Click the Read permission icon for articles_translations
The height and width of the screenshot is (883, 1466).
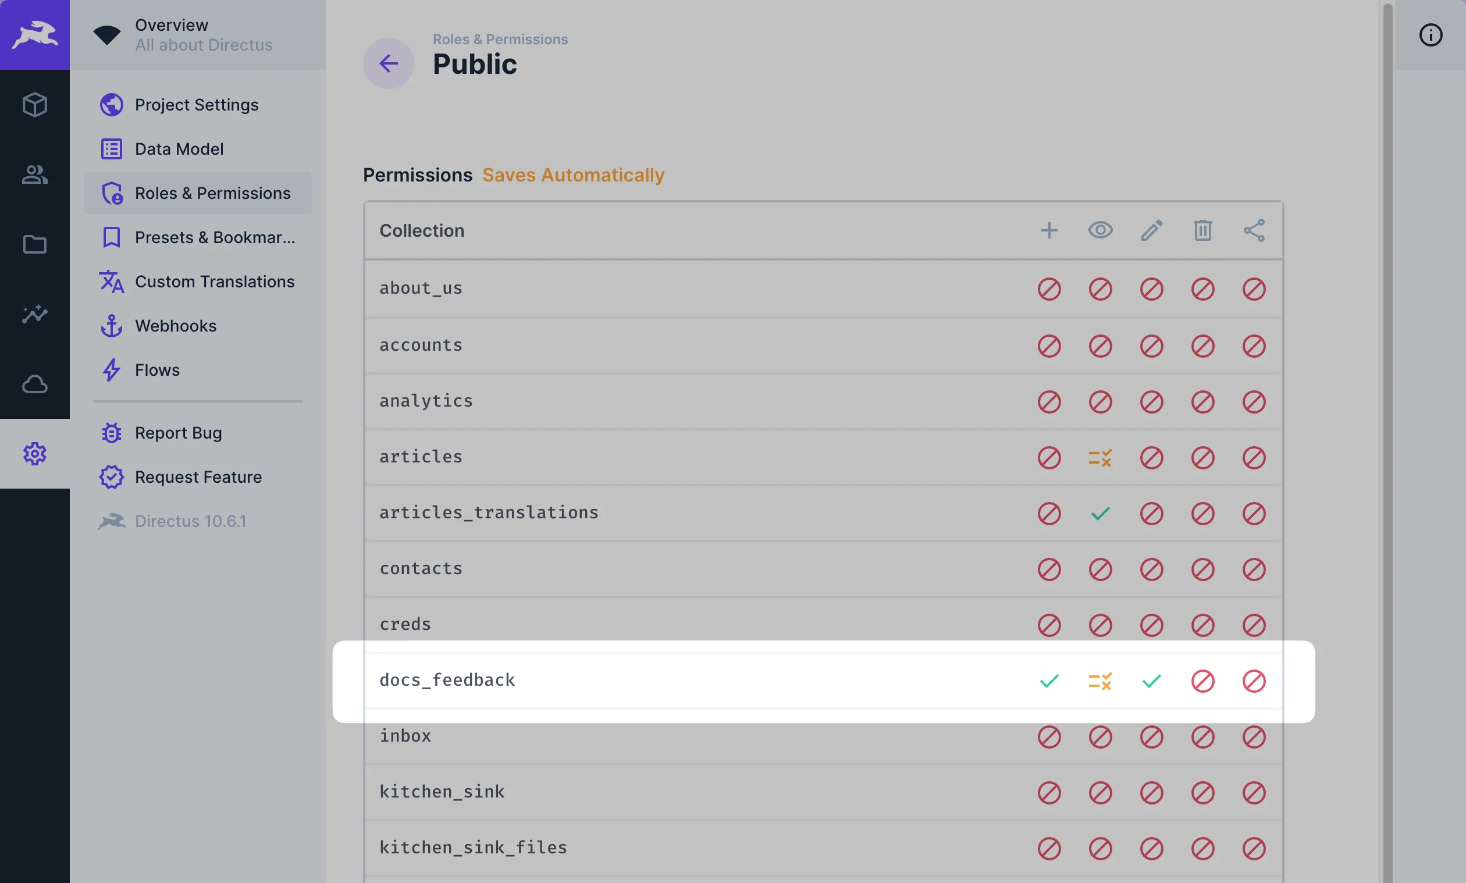1099,512
